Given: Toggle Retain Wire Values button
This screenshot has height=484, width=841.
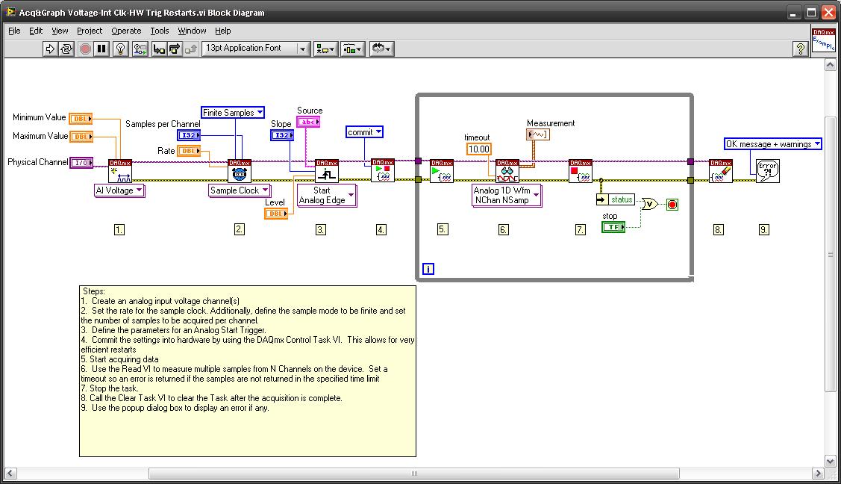Looking at the screenshot, I should coord(140,49).
